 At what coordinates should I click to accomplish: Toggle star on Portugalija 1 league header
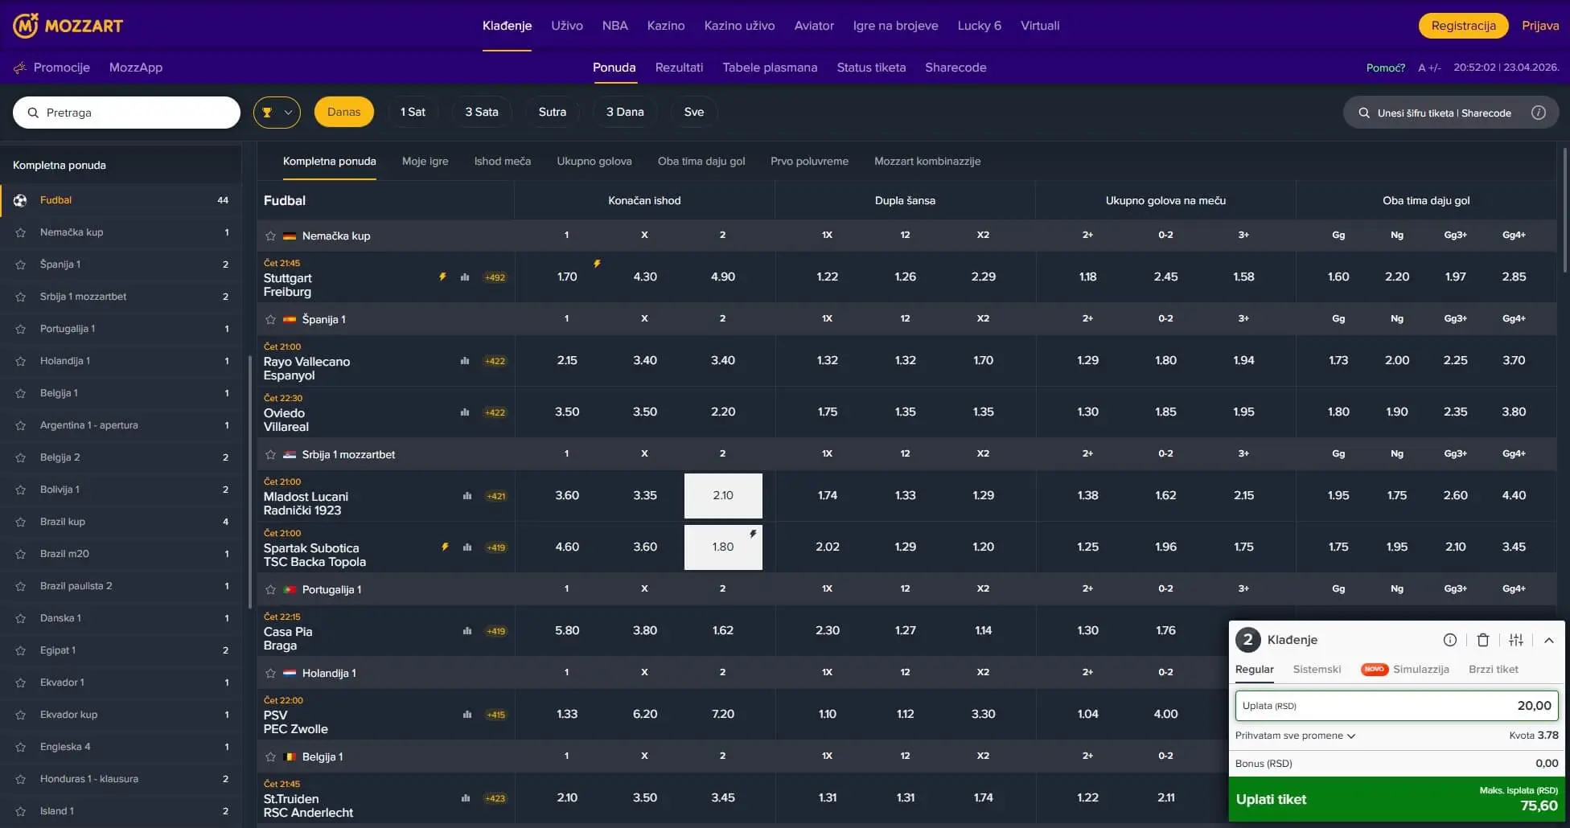[271, 590]
